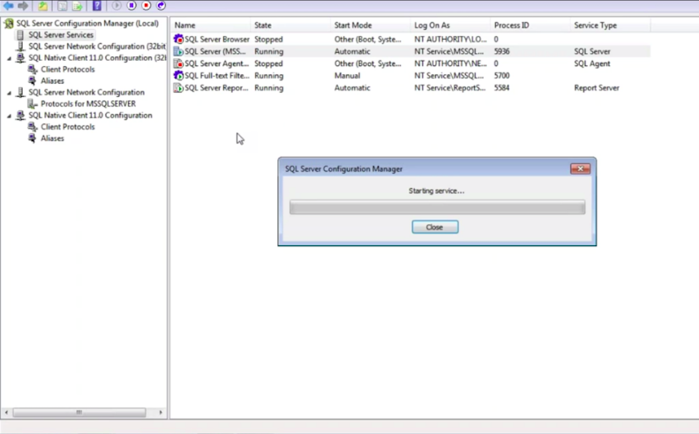Click the Process ID value 5584

pyautogui.click(x=502, y=88)
